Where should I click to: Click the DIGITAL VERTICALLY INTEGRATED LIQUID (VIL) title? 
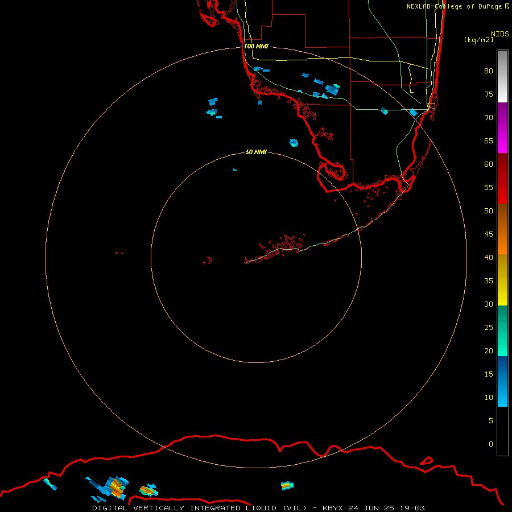pos(200,508)
